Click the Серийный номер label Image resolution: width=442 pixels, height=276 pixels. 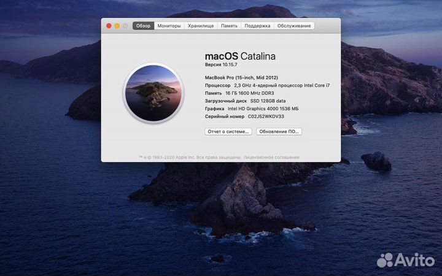pos(225,117)
